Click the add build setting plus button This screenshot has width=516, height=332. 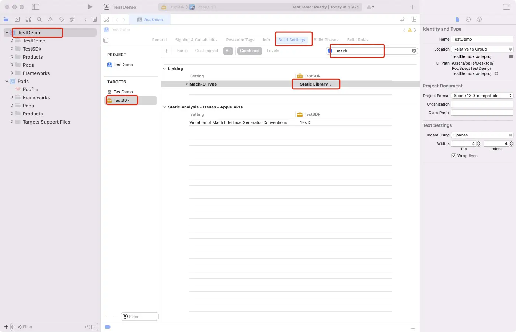(x=167, y=51)
